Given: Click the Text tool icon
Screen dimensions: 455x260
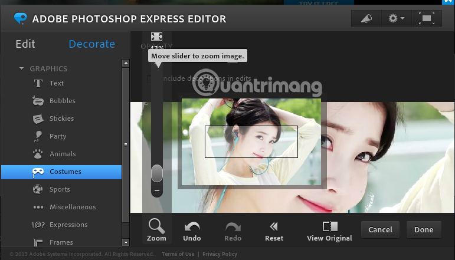Looking at the screenshot, I should point(38,84).
